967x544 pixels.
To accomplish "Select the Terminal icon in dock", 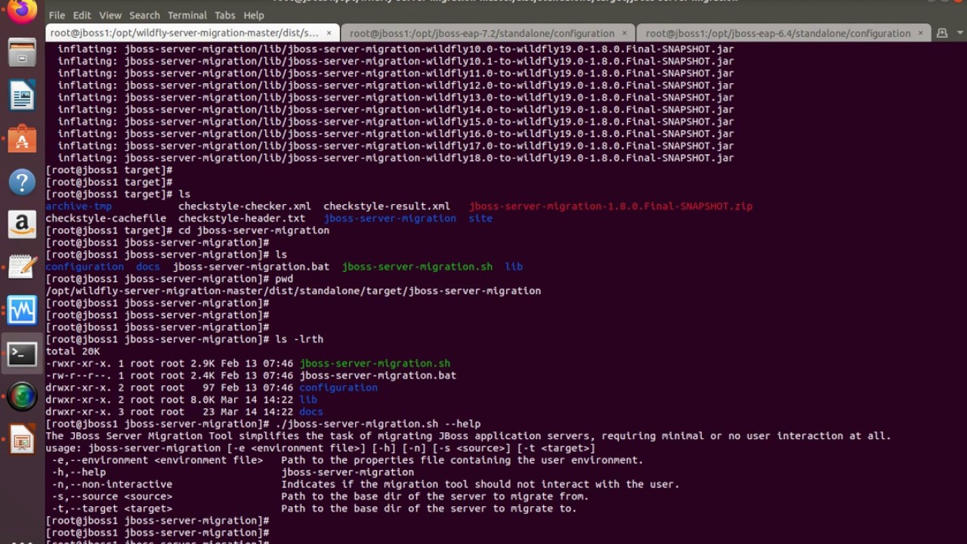I will coord(22,354).
